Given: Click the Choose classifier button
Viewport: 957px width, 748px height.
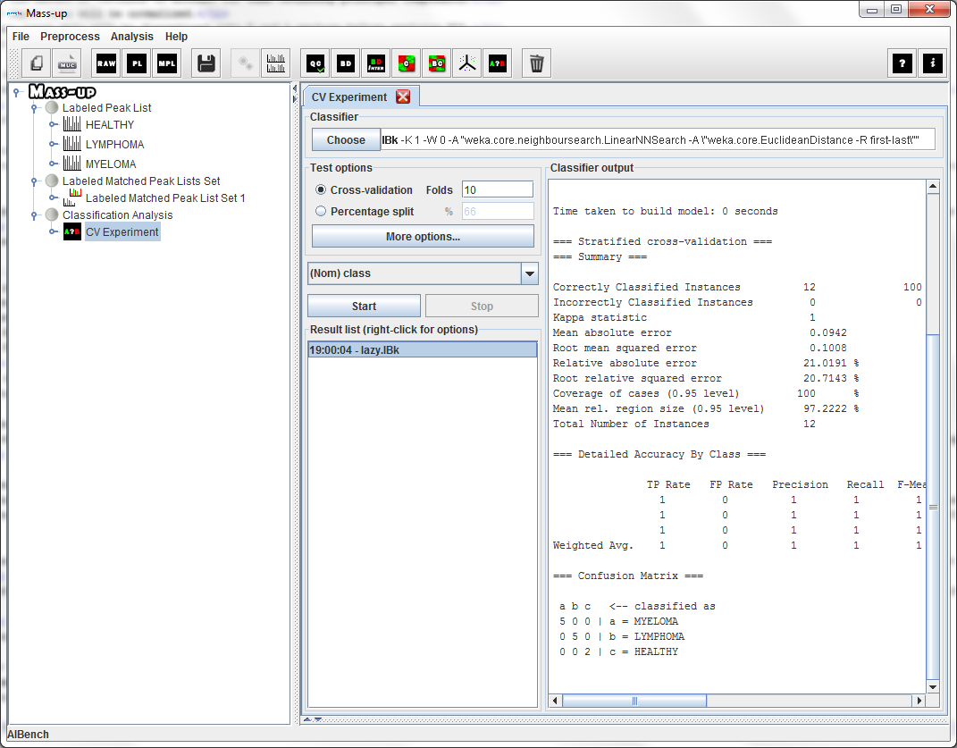Looking at the screenshot, I should (346, 140).
